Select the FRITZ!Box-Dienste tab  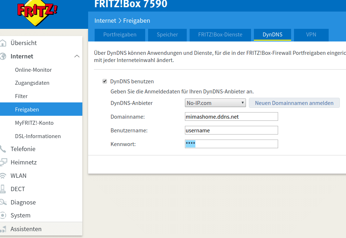click(220, 35)
